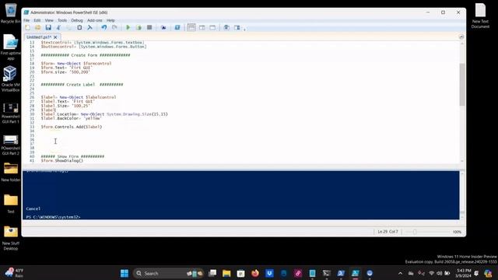The height and width of the screenshot is (280, 498).
Task: Select New Text Document desktop file
Action: (480, 16)
